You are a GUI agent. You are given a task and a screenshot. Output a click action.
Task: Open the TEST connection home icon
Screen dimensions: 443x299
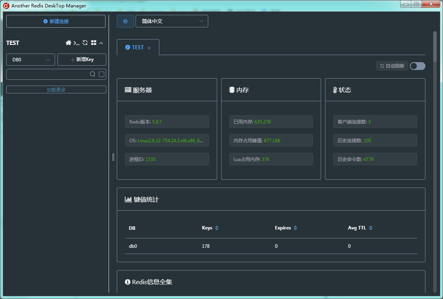(68, 43)
